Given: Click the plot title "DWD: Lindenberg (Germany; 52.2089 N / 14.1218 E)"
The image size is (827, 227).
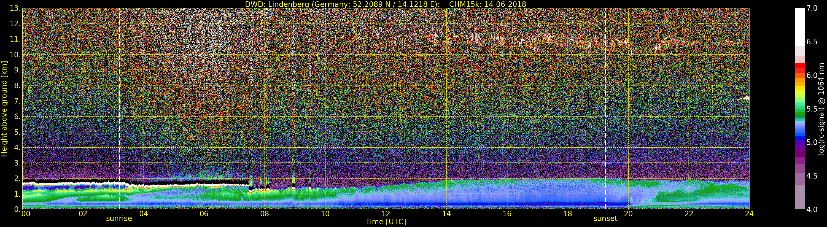Looking at the screenshot, I should point(342,4).
